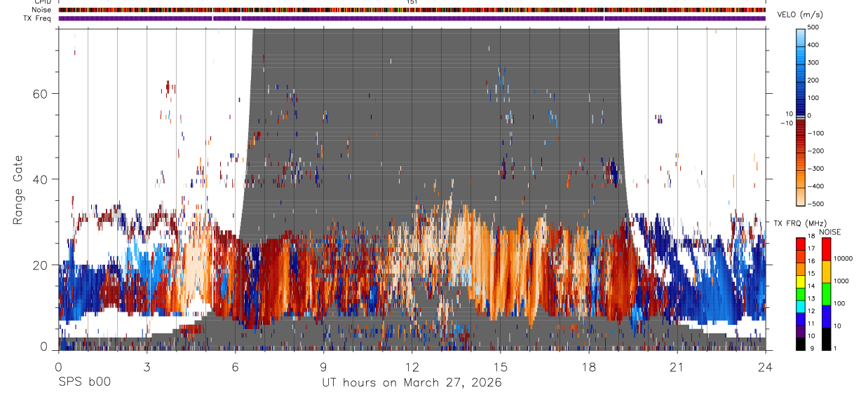Click the '16' TX frequency scale label

[811, 261]
